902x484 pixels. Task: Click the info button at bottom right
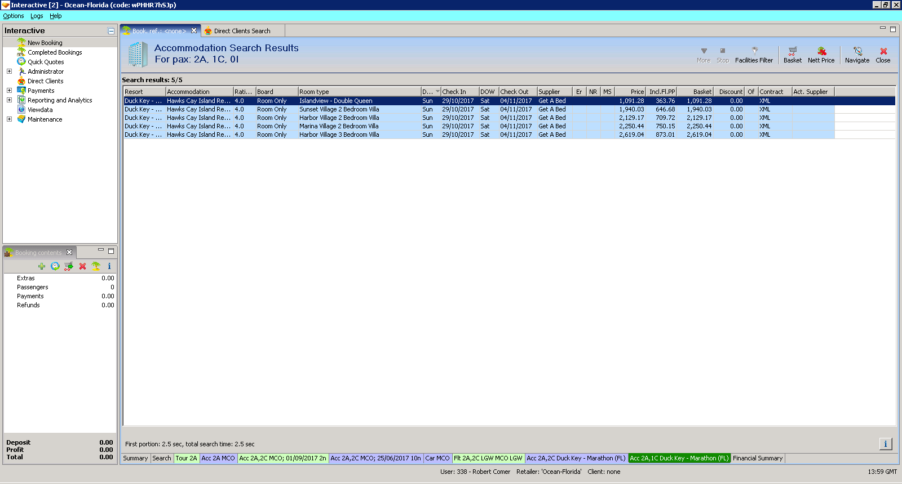(885, 444)
